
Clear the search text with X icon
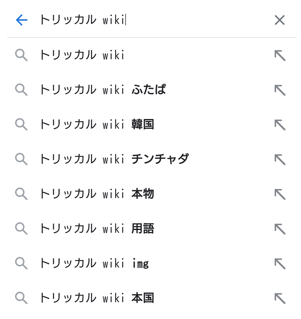coord(280,20)
